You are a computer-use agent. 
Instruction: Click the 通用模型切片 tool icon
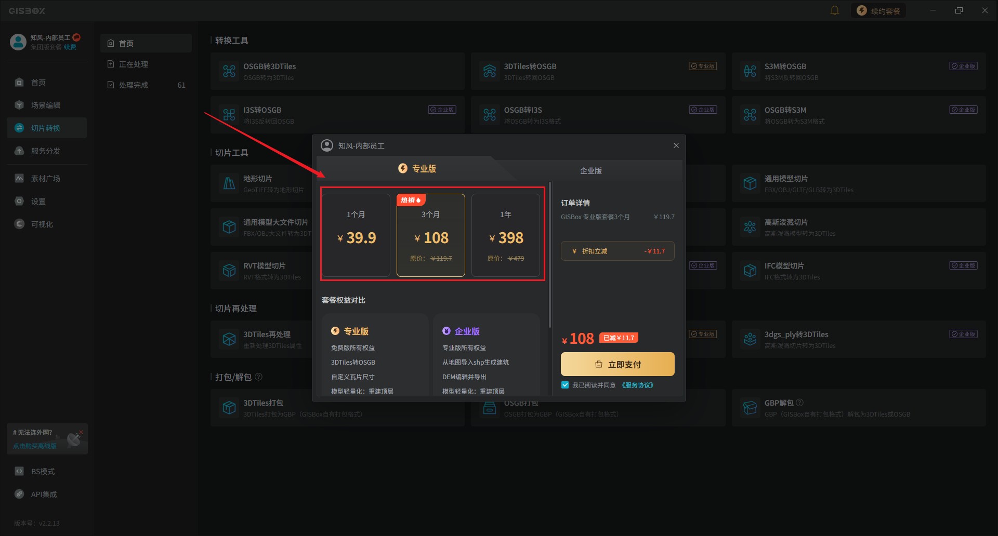click(750, 183)
